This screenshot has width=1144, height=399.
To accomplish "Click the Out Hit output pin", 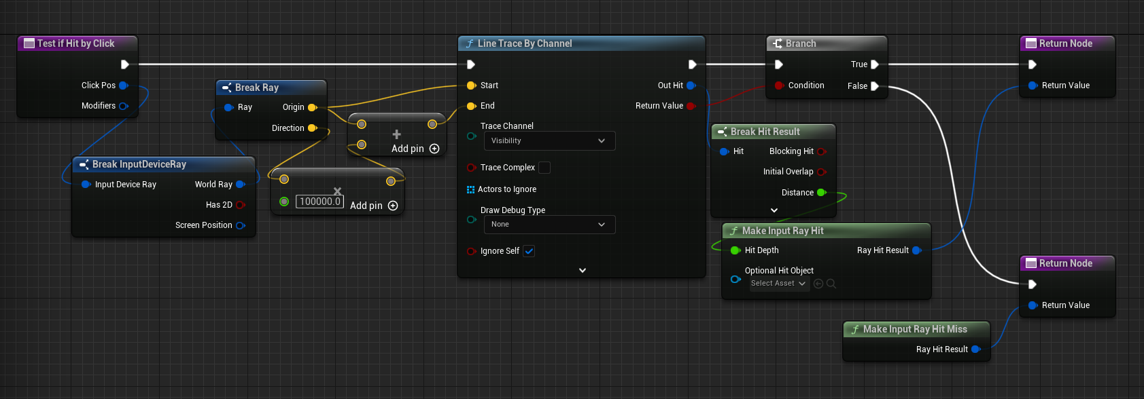I will [691, 85].
